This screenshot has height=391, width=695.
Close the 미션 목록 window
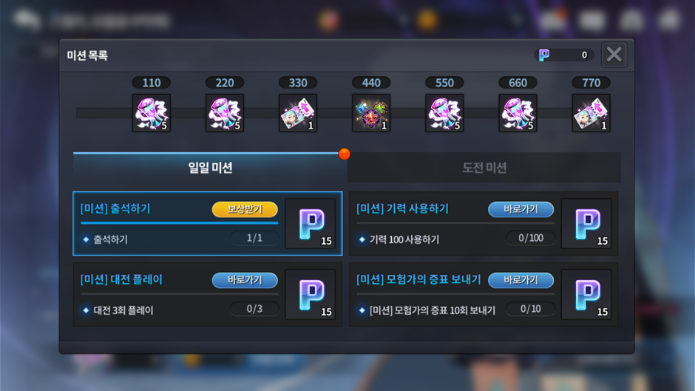coord(614,55)
